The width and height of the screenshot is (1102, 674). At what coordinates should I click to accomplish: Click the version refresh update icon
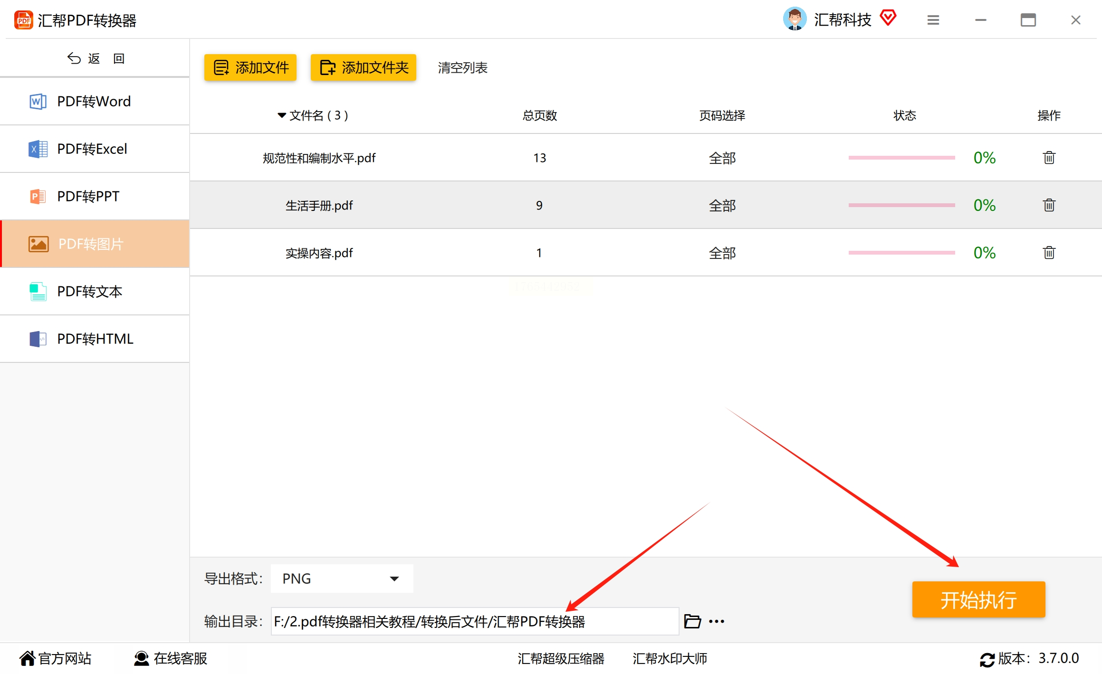pyautogui.click(x=987, y=659)
